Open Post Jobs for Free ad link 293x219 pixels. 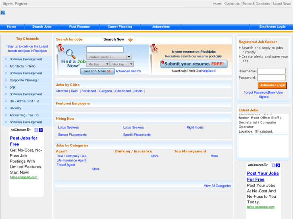click(24, 141)
